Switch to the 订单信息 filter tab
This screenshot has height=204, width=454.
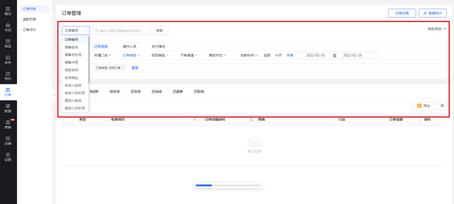(101, 46)
